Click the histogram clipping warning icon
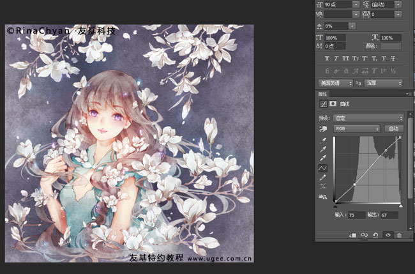Image resolution: width=415 pixels, height=274 pixels. click(323, 197)
